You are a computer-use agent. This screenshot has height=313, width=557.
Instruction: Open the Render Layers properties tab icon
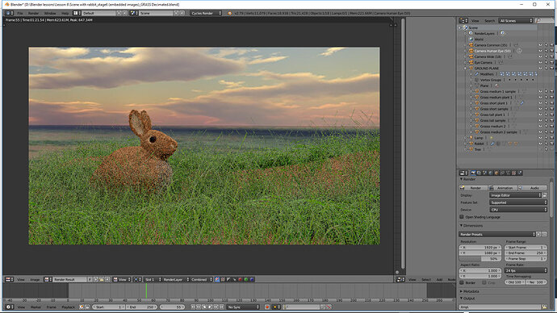[479, 173]
